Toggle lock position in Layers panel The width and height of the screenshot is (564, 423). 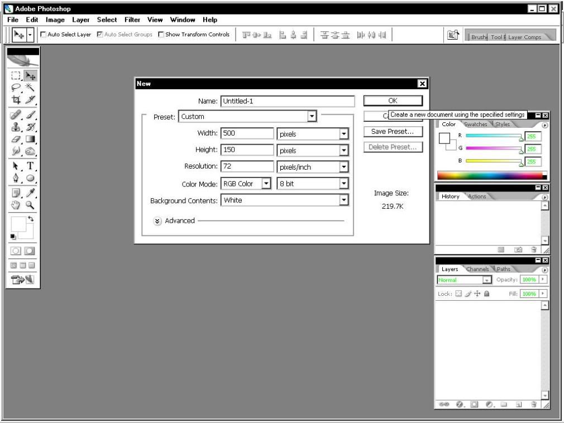pyautogui.click(x=477, y=294)
